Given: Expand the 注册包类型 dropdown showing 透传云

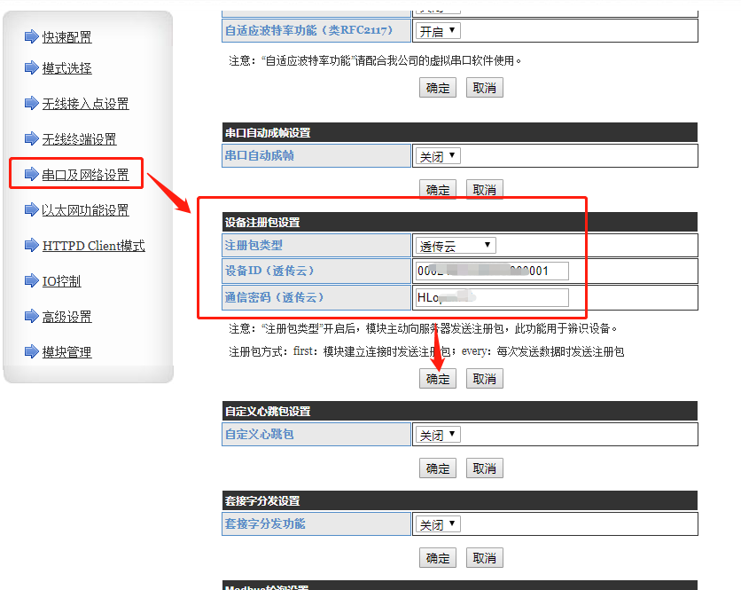Looking at the screenshot, I should pos(456,246).
